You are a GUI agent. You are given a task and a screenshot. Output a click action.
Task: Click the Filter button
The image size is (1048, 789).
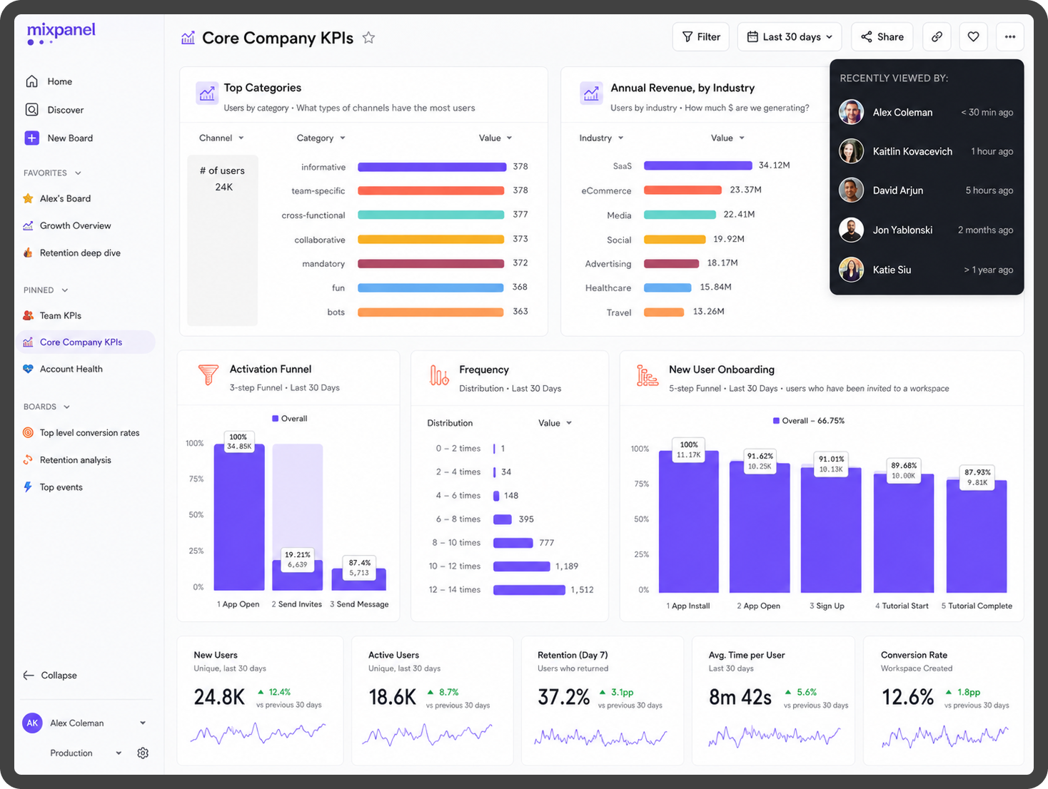coord(700,36)
